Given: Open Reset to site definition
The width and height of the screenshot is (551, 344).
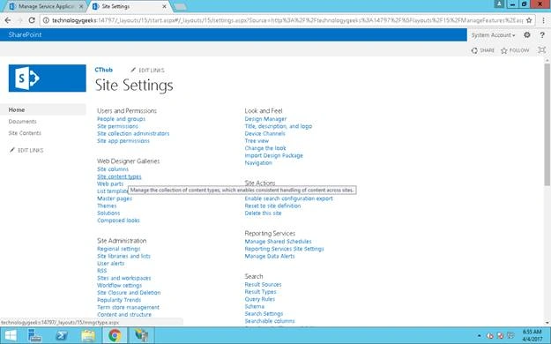Looking at the screenshot, I should pyautogui.click(x=272, y=206).
